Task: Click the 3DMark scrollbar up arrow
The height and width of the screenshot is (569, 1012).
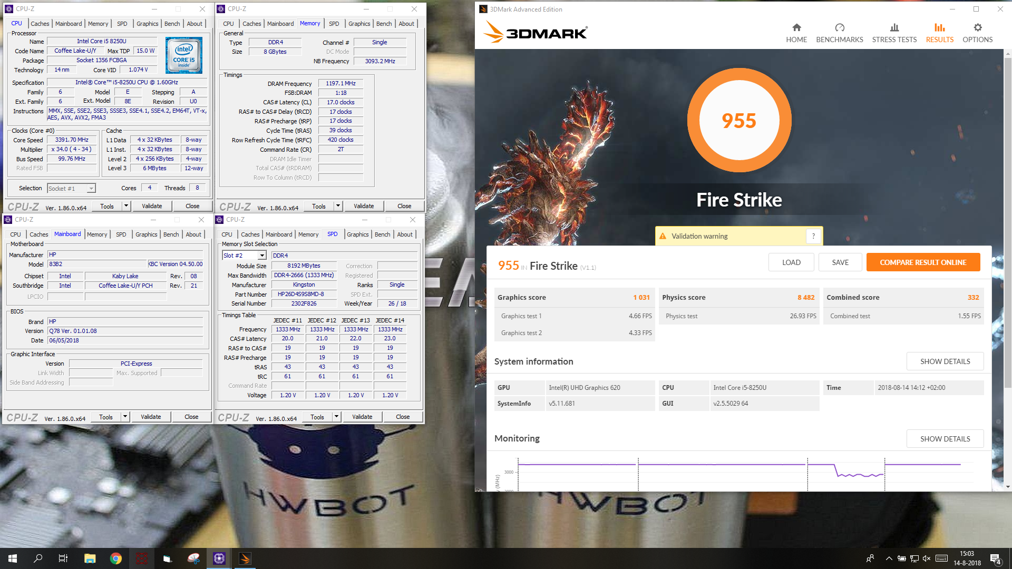Action: click(x=1008, y=54)
